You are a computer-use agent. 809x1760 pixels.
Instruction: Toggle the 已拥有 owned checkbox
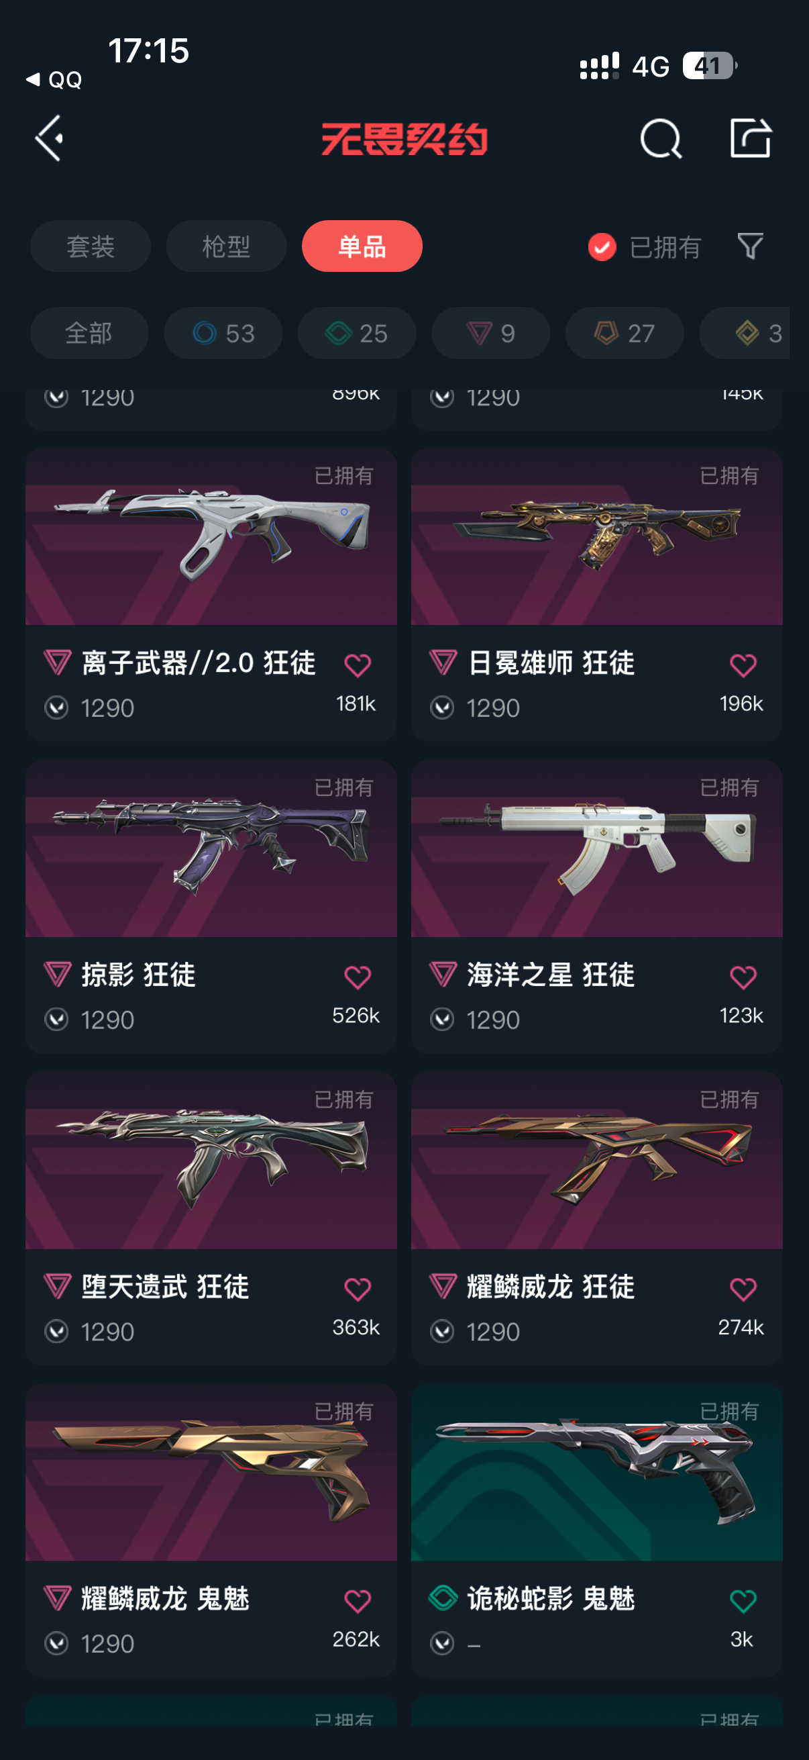(x=602, y=246)
